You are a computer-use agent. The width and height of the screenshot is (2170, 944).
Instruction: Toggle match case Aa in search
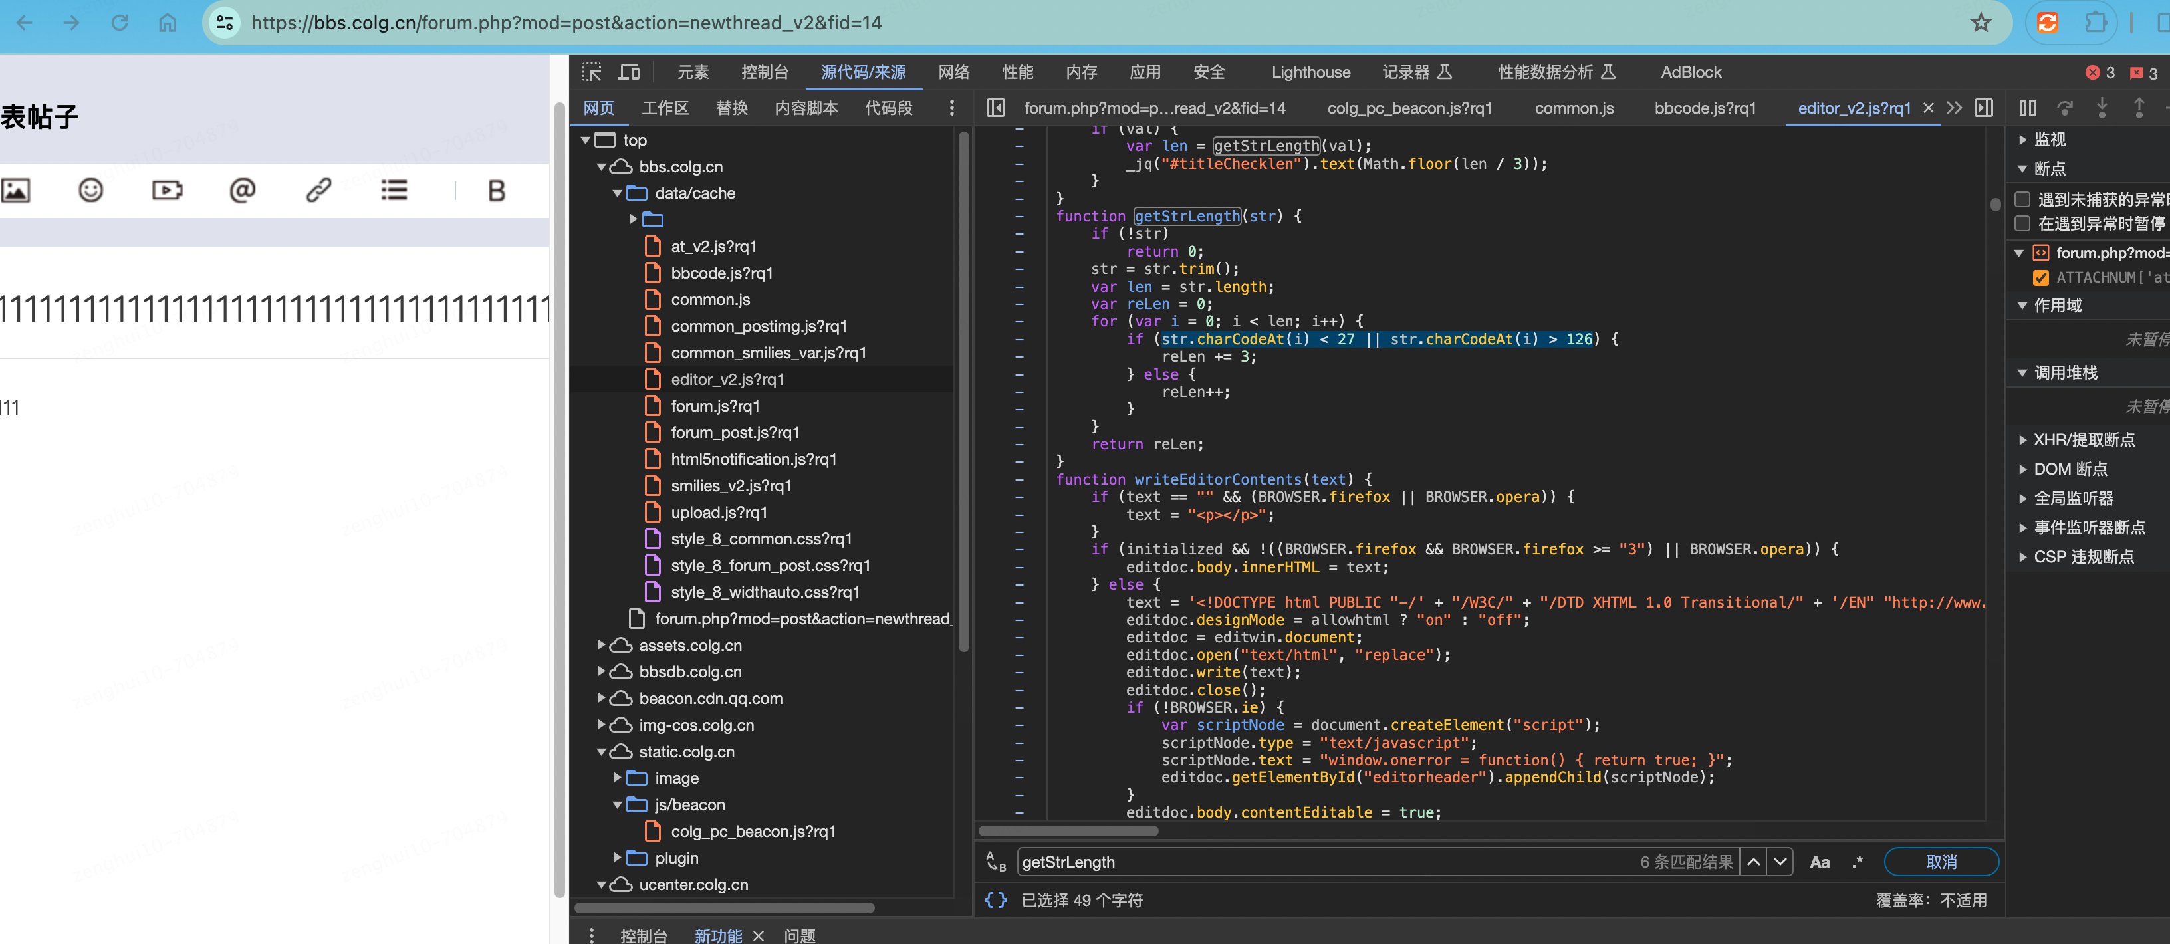[1819, 862]
